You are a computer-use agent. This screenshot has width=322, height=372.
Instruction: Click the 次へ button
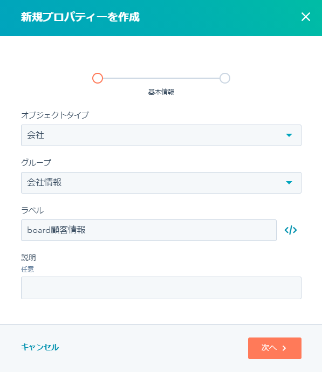275,348
